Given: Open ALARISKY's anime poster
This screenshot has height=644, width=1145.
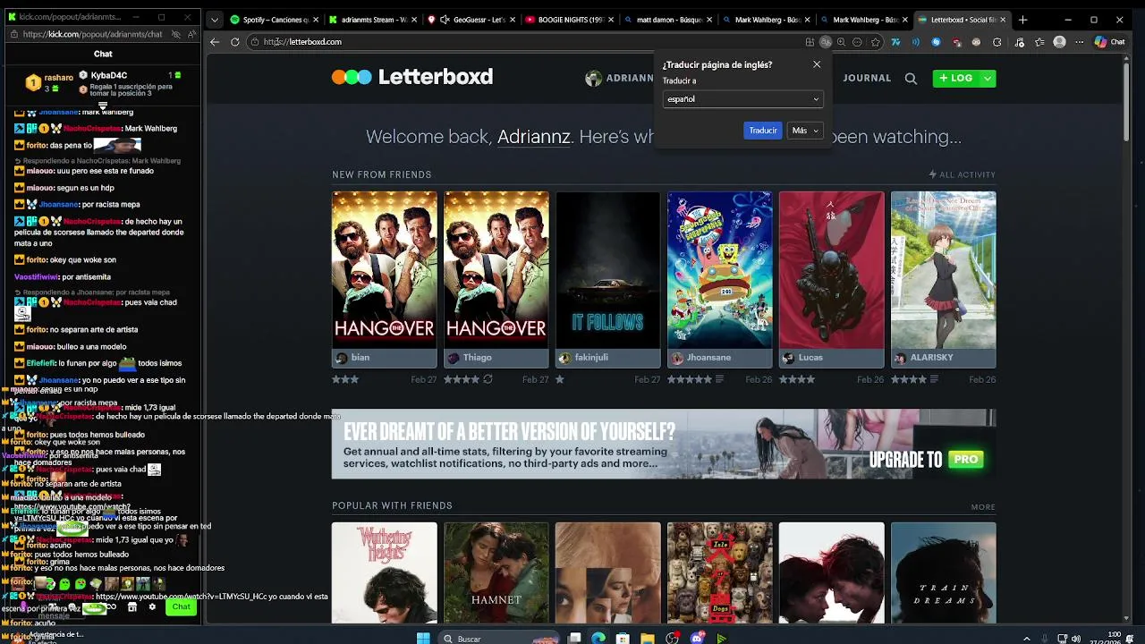Looking at the screenshot, I should point(943,269).
